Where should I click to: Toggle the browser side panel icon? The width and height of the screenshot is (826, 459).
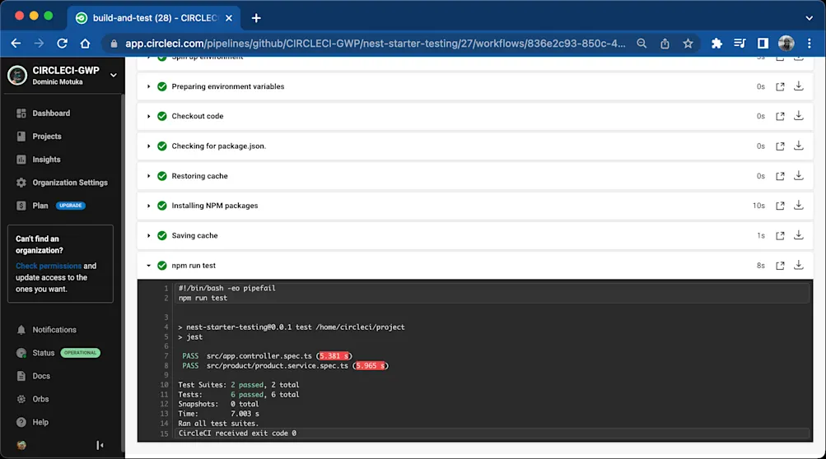[763, 44]
